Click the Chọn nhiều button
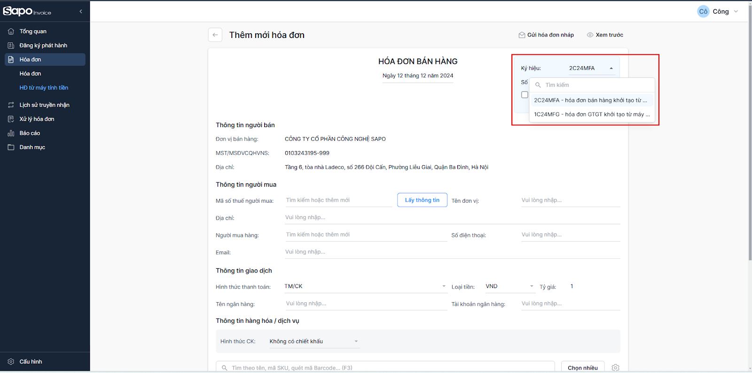Screen dimensions: 752x373 (583, 367)
